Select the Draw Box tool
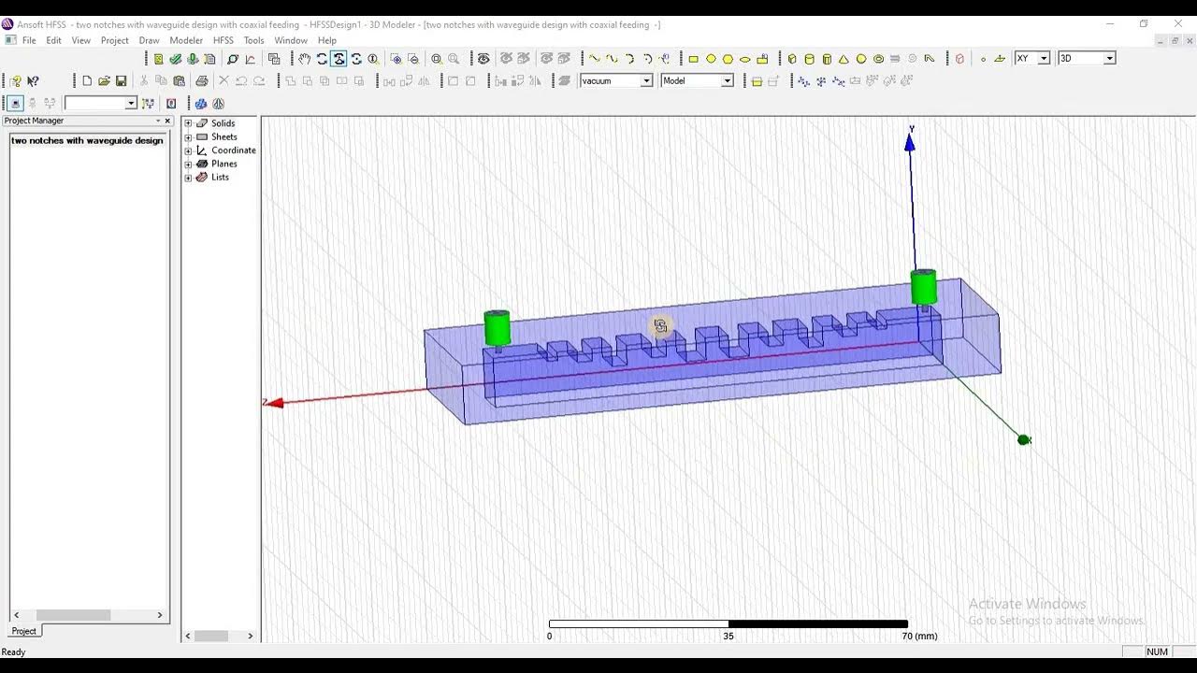The height and width of the screenshot is (673, 1197). pos(792,59)
